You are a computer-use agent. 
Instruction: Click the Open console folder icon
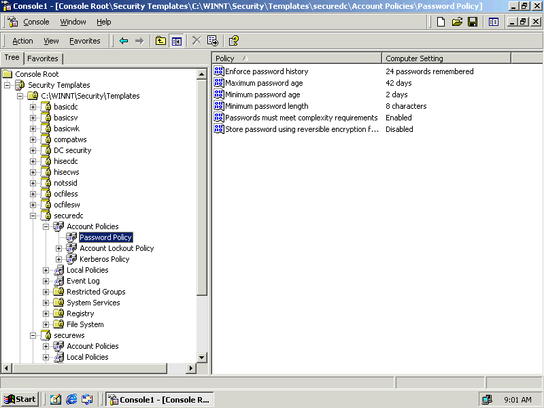[x=457, y=22]
